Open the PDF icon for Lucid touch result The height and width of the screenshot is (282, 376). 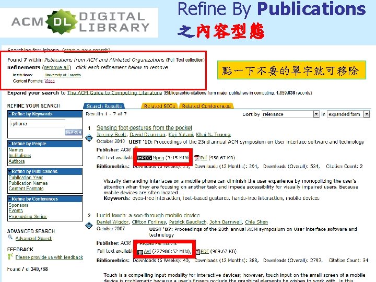197,252
